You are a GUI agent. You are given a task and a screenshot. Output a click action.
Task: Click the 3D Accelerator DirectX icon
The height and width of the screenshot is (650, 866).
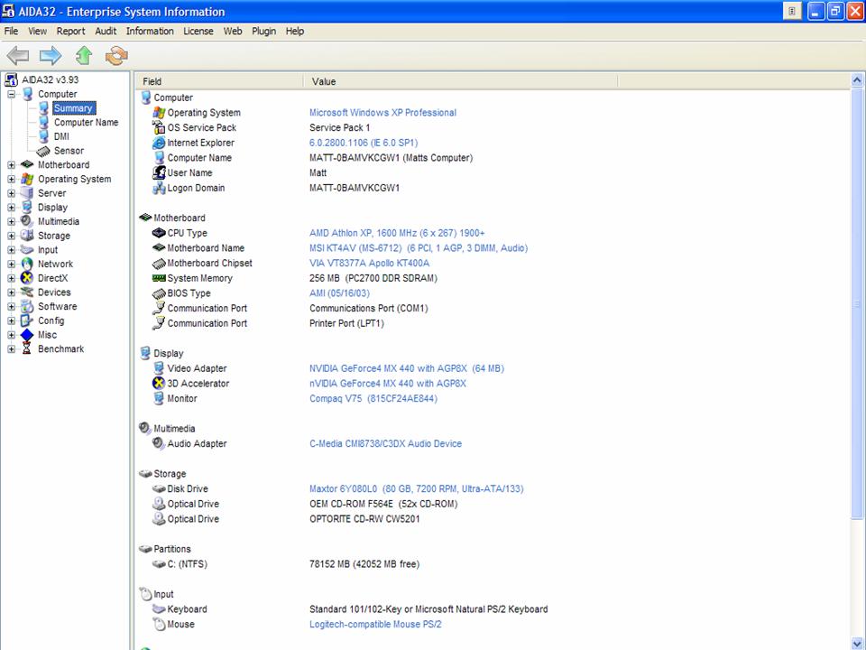click(159, 383)
